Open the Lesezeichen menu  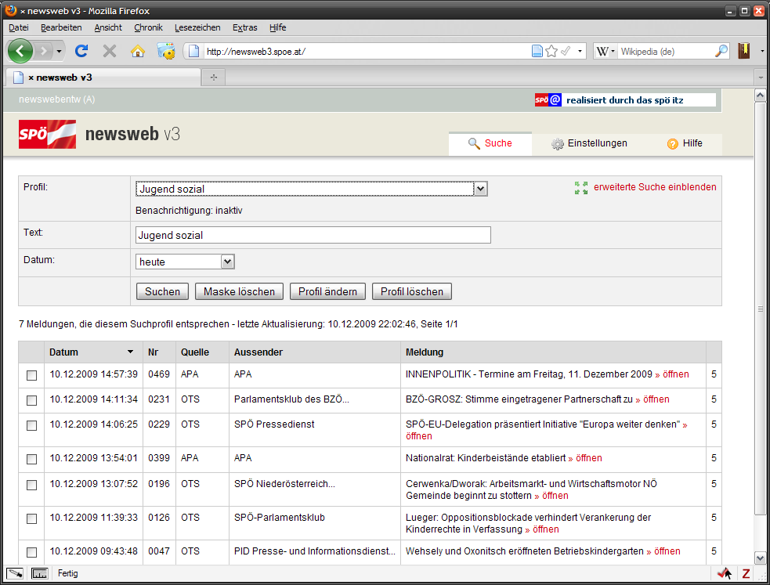pos(197,27)
